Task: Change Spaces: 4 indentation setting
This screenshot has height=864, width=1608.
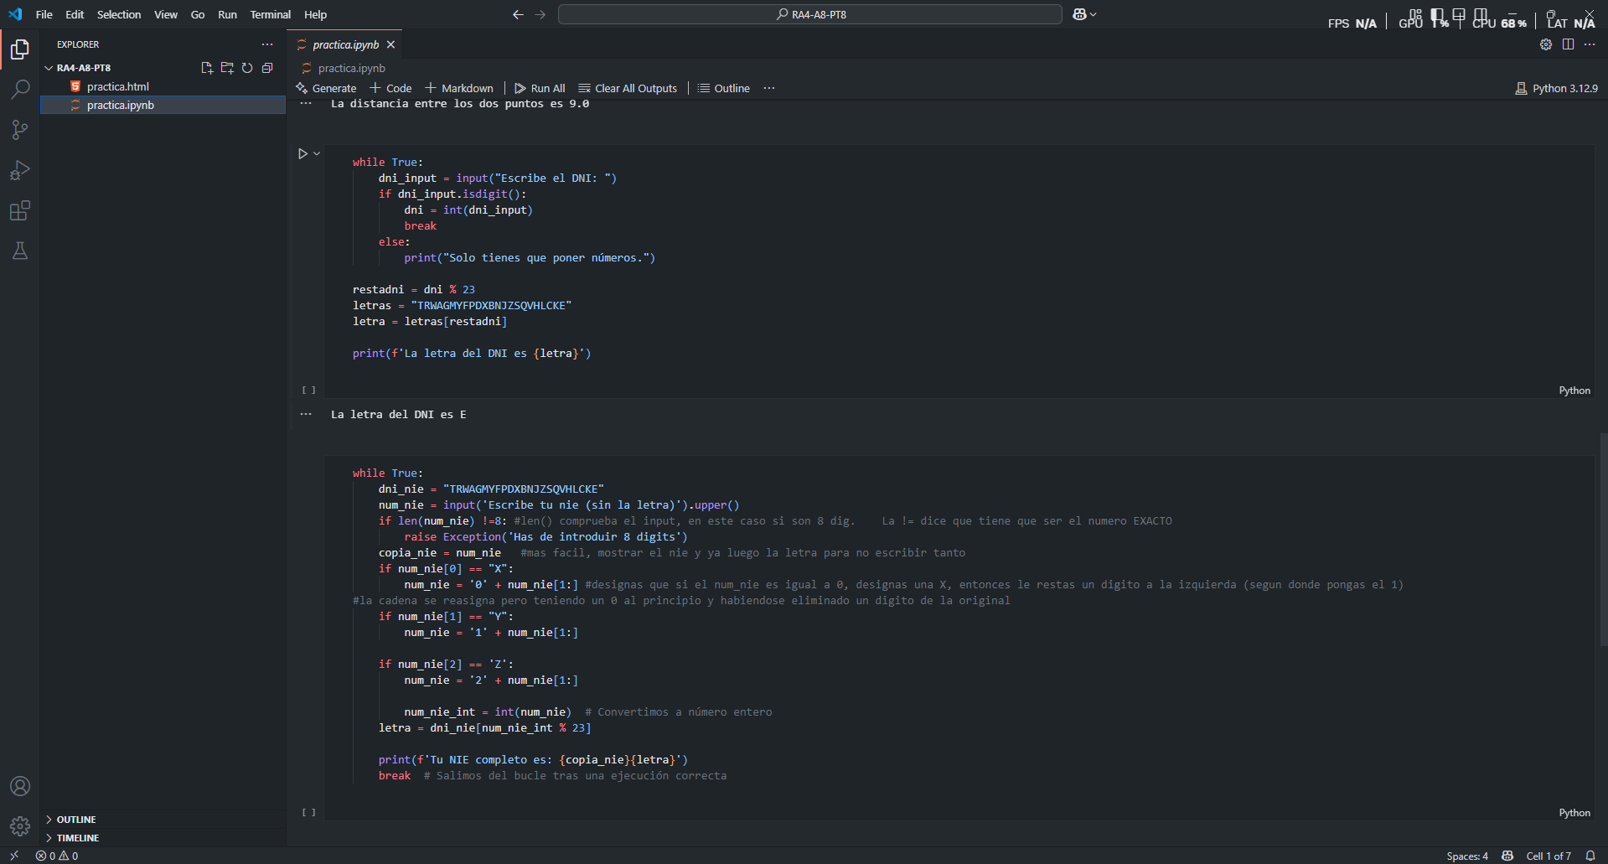Action: tap(1467, 856)
